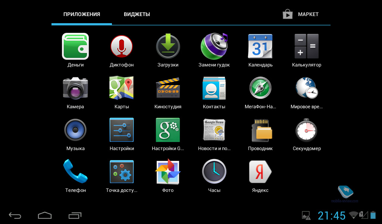Tap the Android home navigation button
Screen dimensions: 382x224
pyautogui.click(x=45, y=215)
